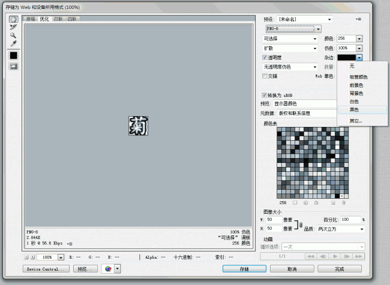Click the Device Central... button
390x285 pixels.
pos(46,269)
